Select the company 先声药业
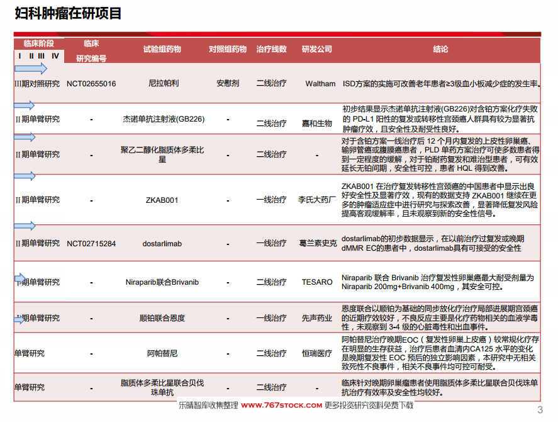Screen dimensions: 558x422 click(316, 318)
